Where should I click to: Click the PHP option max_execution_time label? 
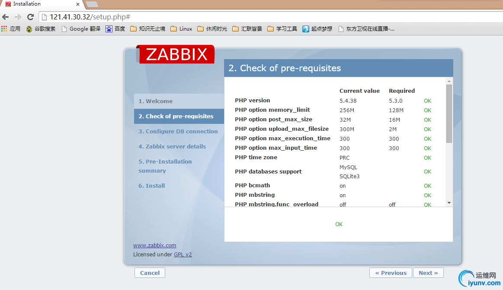point(282,138)
